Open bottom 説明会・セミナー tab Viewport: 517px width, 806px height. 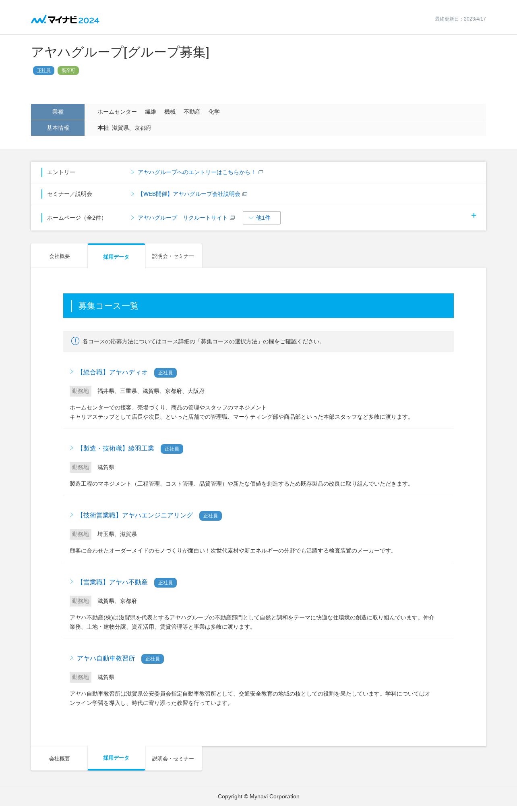click(x=173, y=758)
